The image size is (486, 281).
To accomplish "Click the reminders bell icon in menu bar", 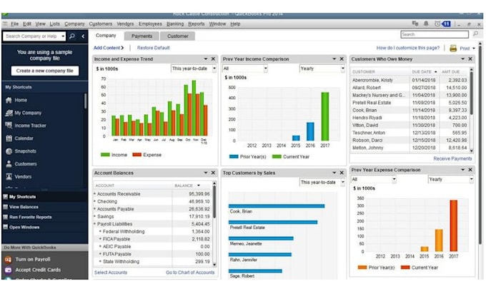I will [426, 24].
